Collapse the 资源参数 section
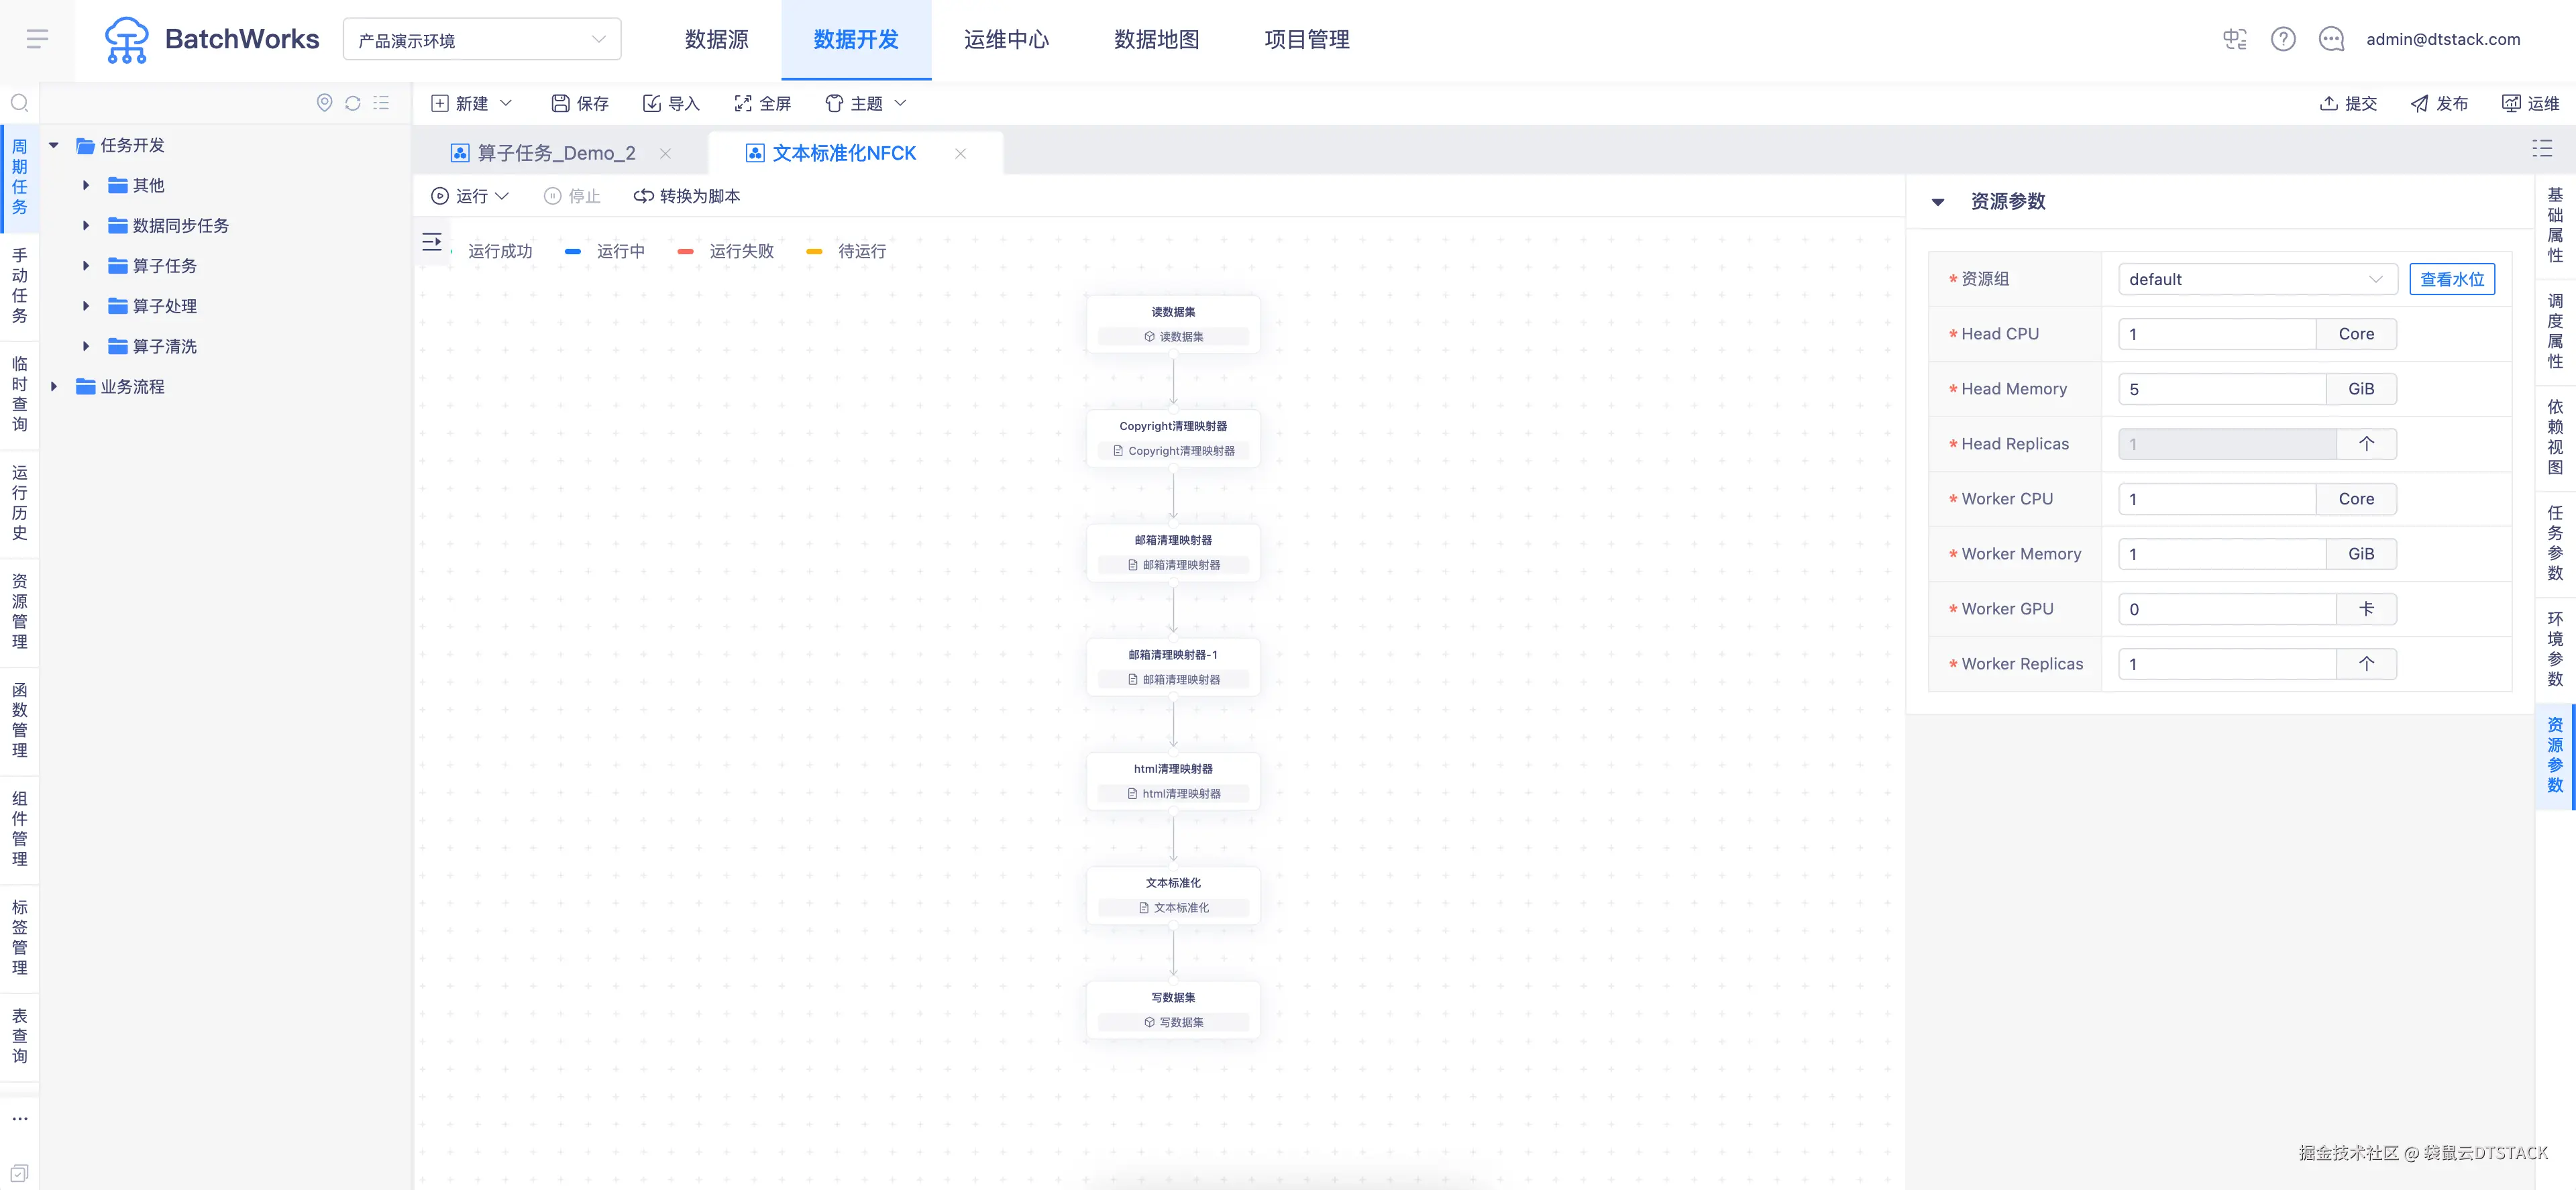This screenshot has width=2576, height=1190. tap(1938, 202)
